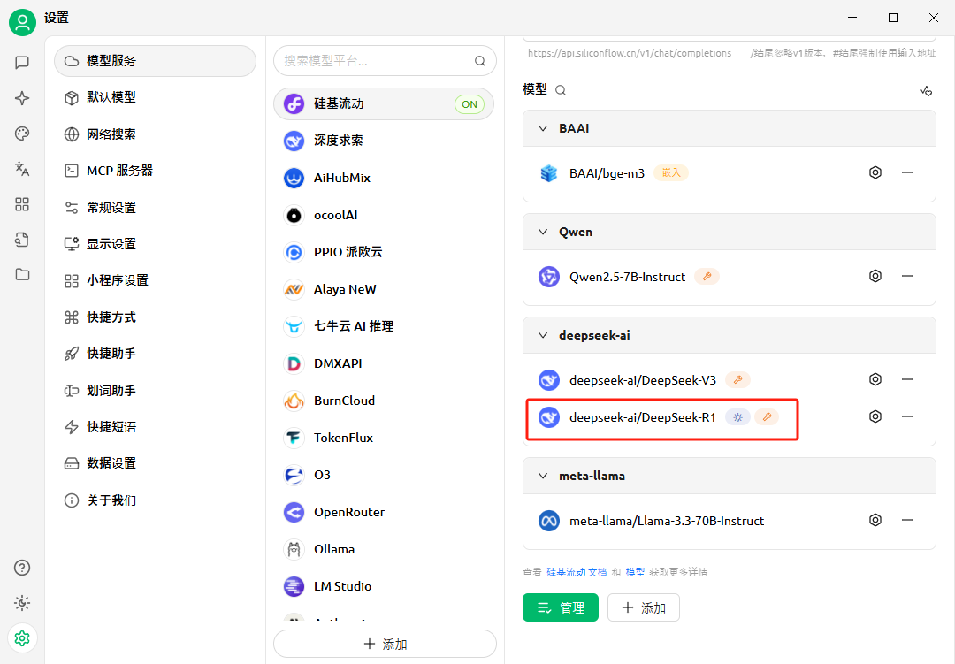Remove the BAAI/bge-m3 model
This screenshot has width=955, height=664.
pyautogui.click(x=907, y=172)
